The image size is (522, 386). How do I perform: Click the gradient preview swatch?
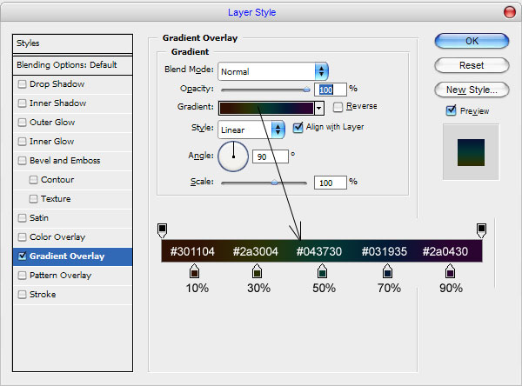(x=266, y=108)
